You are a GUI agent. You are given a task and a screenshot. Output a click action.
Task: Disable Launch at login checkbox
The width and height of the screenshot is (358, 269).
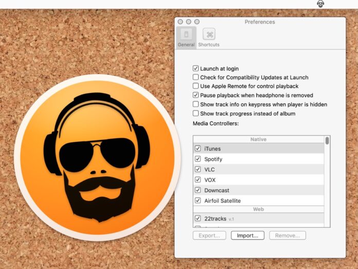click(x=195, y=68)
